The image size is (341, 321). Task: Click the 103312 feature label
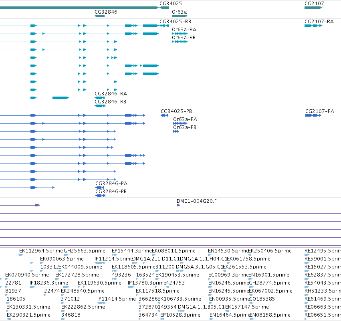[x=49, y=267]
